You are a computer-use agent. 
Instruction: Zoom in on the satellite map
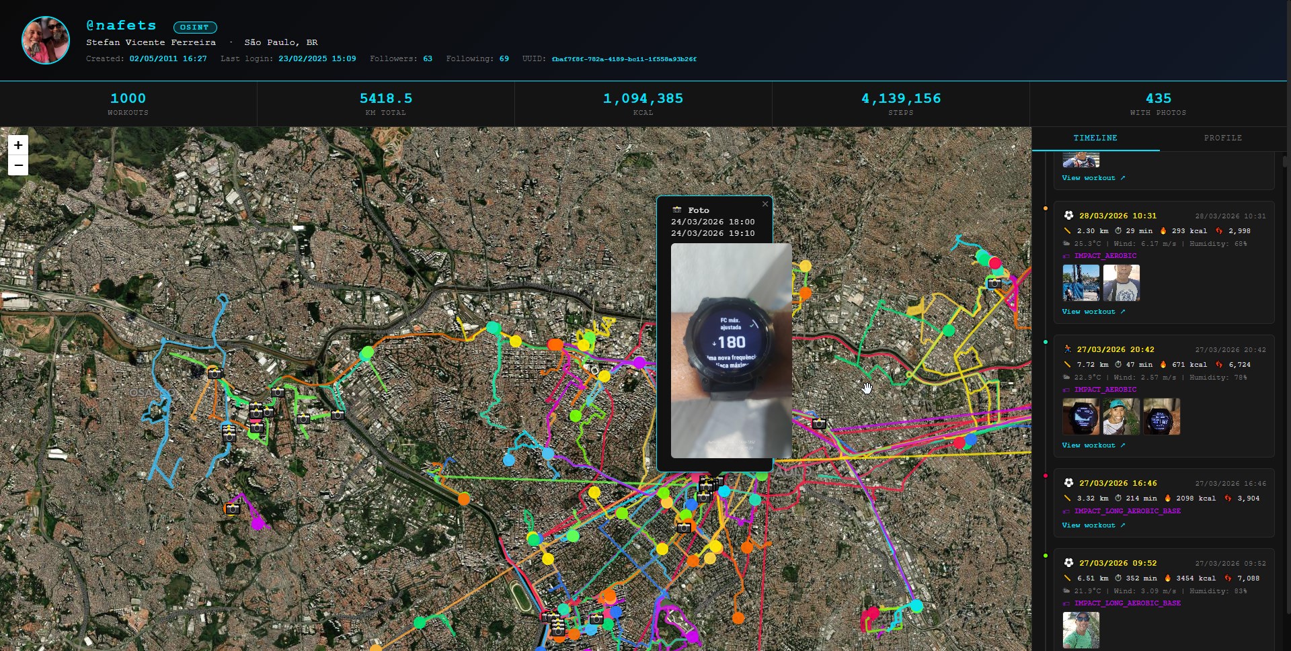18,145
